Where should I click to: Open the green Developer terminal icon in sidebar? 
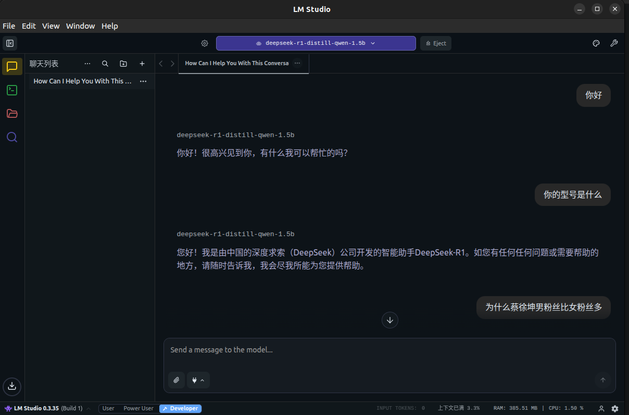click(x=11, y=90)
